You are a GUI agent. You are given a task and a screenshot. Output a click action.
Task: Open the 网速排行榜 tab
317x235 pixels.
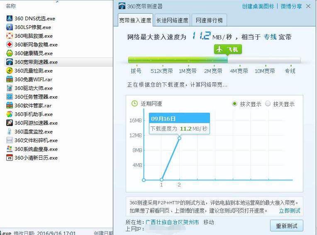[209, 20]
